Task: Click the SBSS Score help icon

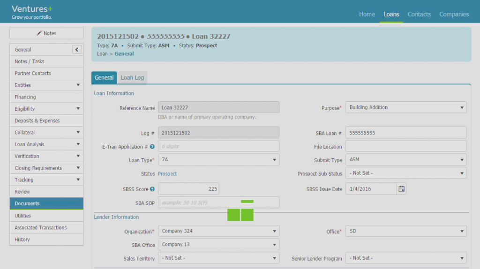Action: (x=152, y=189)
